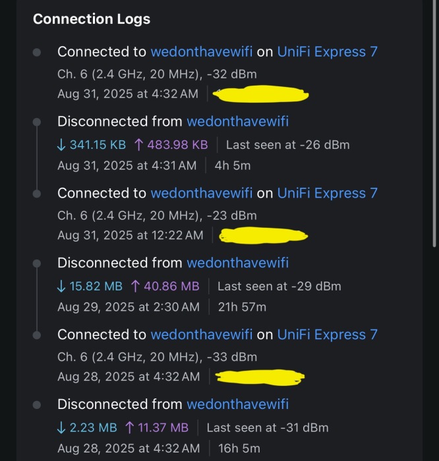Select timeline dot beside the 4h 5m disconnection
Image resolution: width=439 pixels, height=461 pixels.
(38, 122)
